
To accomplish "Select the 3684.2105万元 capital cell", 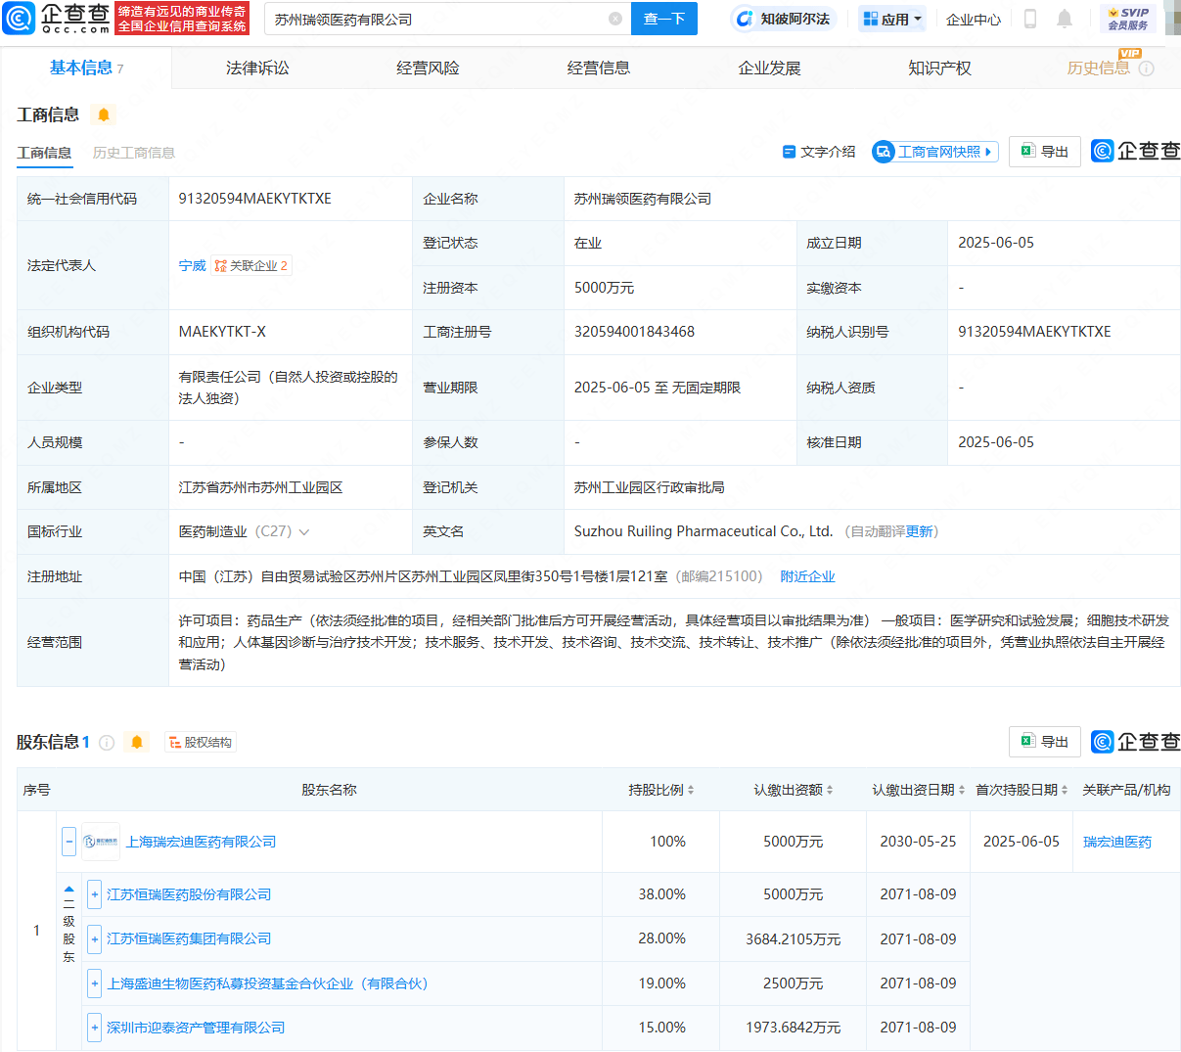I will click(x=793, y=938).
